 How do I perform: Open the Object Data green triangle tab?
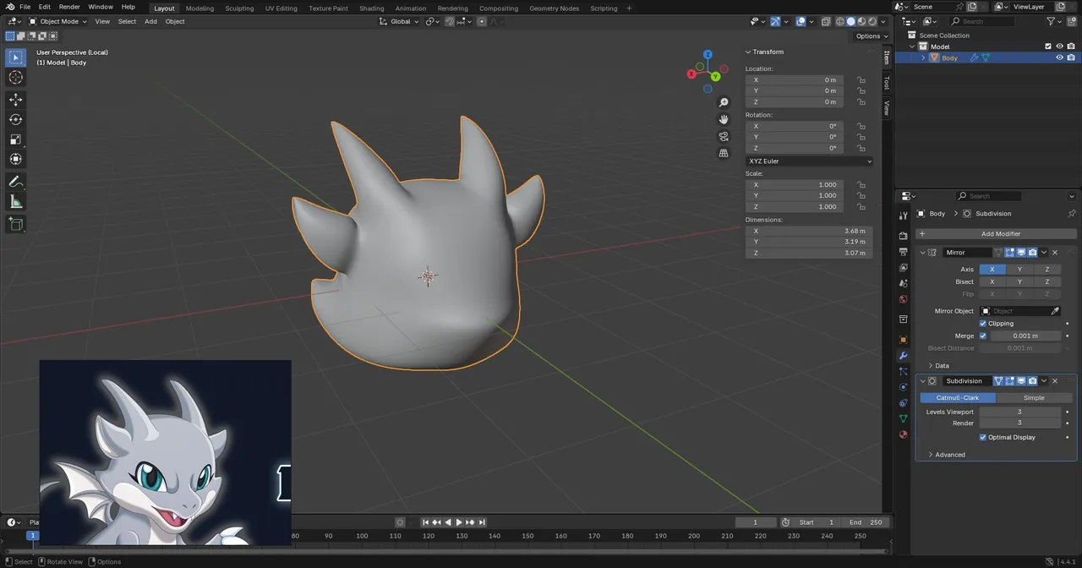point(903,418)
